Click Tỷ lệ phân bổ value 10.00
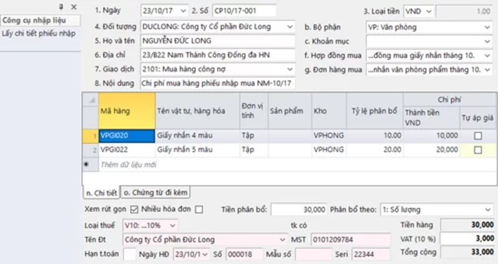 375,135
